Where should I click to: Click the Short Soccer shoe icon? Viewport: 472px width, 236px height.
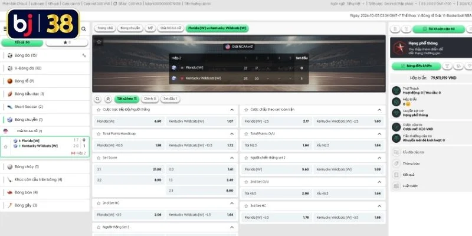[10, 107]
